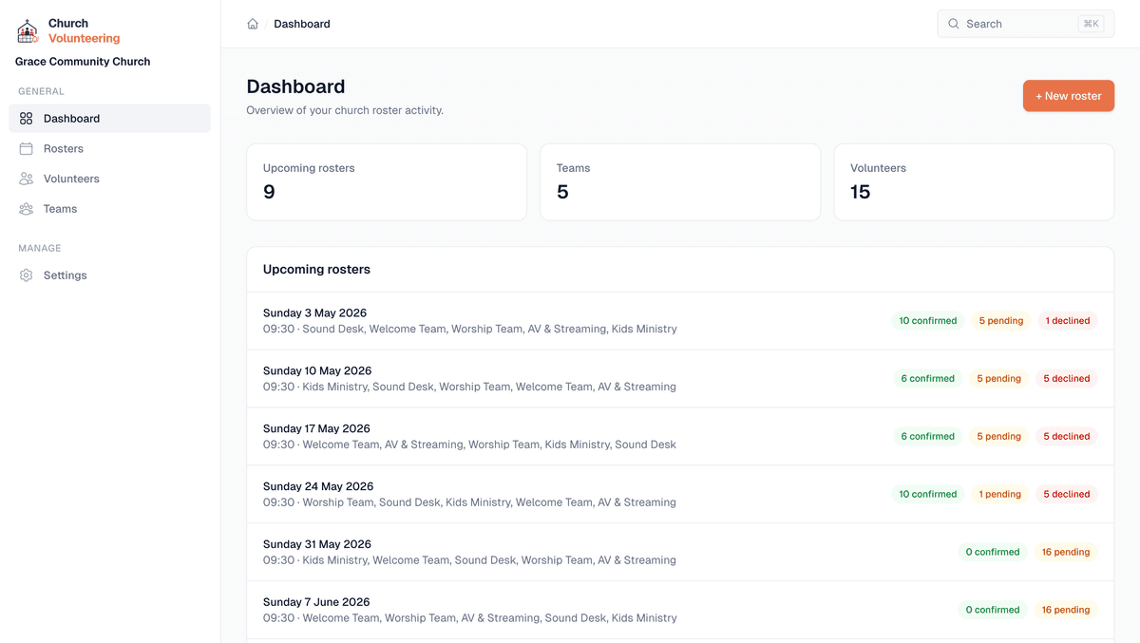Click 5 declined badge on 24 May row
Screen dimensions: 1140x643
(1067, 495)
